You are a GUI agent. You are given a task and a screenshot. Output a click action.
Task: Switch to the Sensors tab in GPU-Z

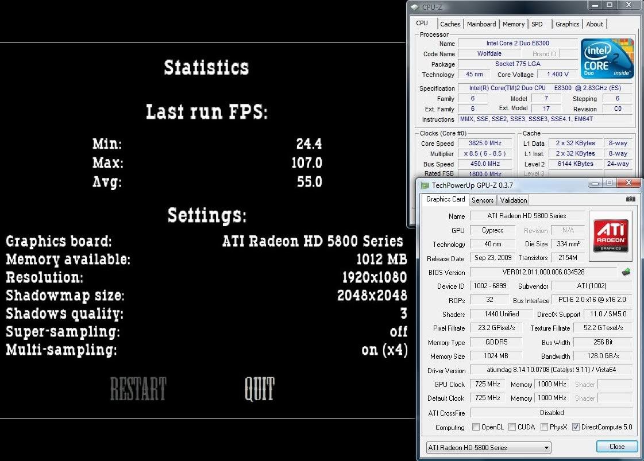483,200
